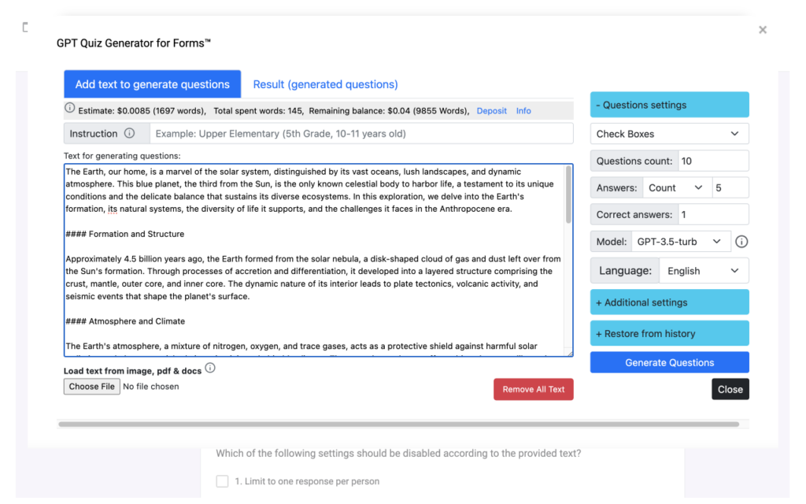Screen dimensions: 806x504
Task: Expand the Additional settings section
Action: [x=669, y=302]
